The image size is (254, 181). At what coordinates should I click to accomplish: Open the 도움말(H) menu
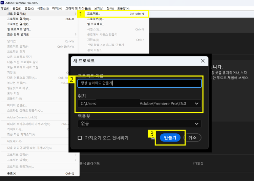123,8
